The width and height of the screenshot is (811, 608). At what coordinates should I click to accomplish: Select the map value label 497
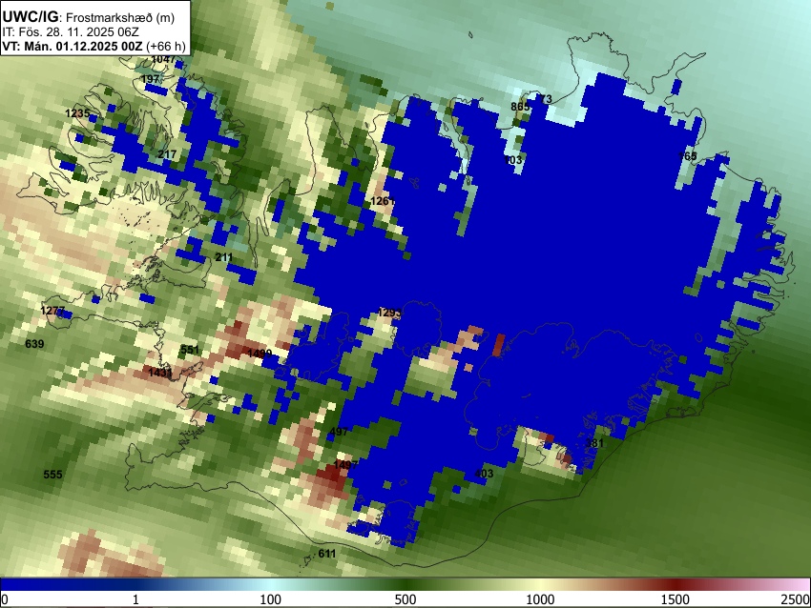pyautogui.click(x=339, y=432)
